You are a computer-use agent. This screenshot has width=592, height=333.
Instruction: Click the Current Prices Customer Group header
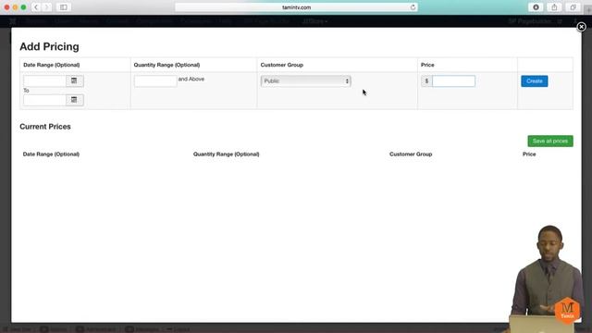pyautogui.click(x=411, y=154)
